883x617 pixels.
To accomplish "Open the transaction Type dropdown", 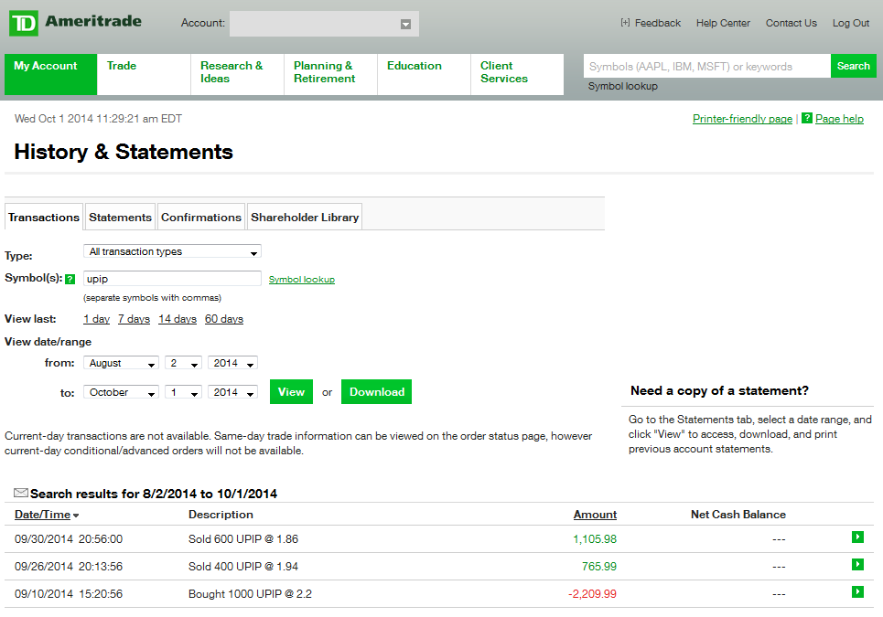I will 172,251.
